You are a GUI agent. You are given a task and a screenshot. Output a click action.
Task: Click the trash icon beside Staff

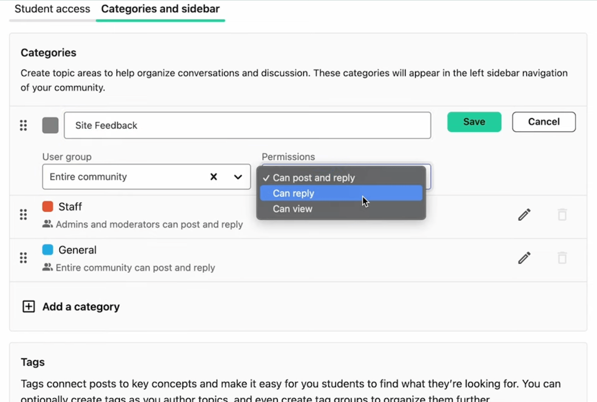562,214
